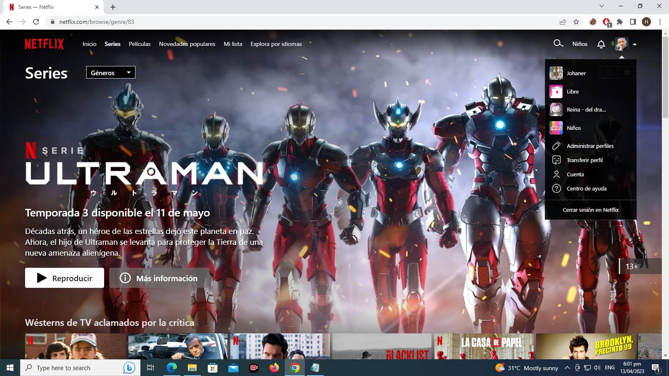Launch Firefox from the taskbar
Image resolution: width=669 pixels, height=376 pixels.
[x=274, y=368]
